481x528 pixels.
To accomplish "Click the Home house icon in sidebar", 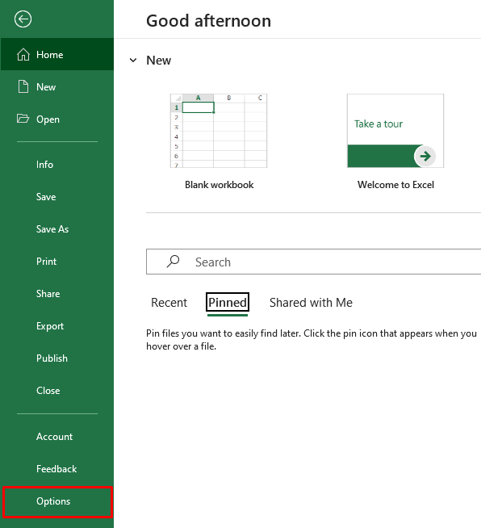I will 23,54.
